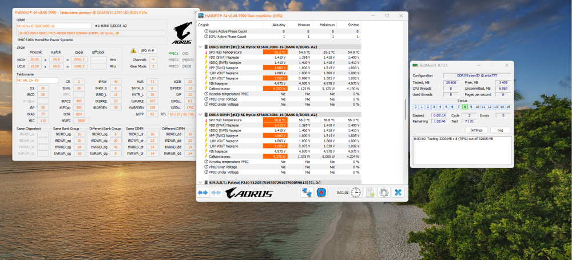Click the PMIC1 label in memory timings window
Image resolution: width=572 pixels, height=260 pixels.
tap(174, 53)
